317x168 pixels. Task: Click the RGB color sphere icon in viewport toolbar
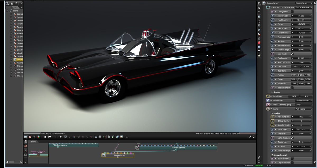click(x=39, y=137)
